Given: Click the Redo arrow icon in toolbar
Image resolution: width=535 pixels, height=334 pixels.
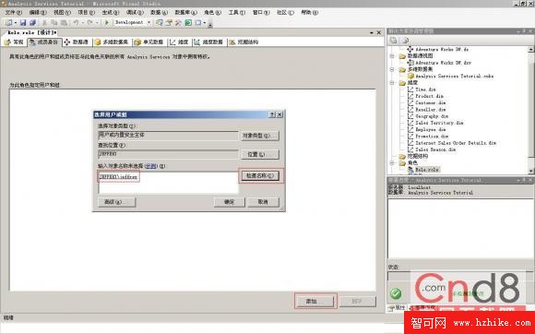Looking at the screenshot, I should pyautogui.click(x=89, y=22).
